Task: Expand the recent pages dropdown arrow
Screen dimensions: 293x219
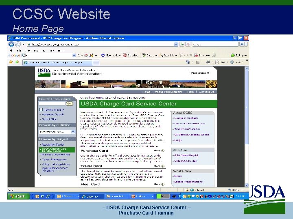Action: 23,45
